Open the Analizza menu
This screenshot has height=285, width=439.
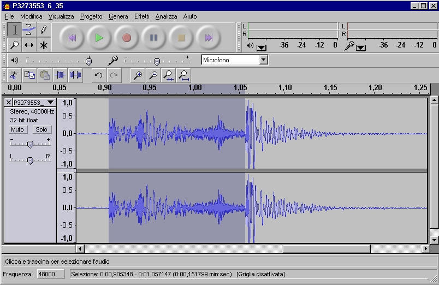167,16
